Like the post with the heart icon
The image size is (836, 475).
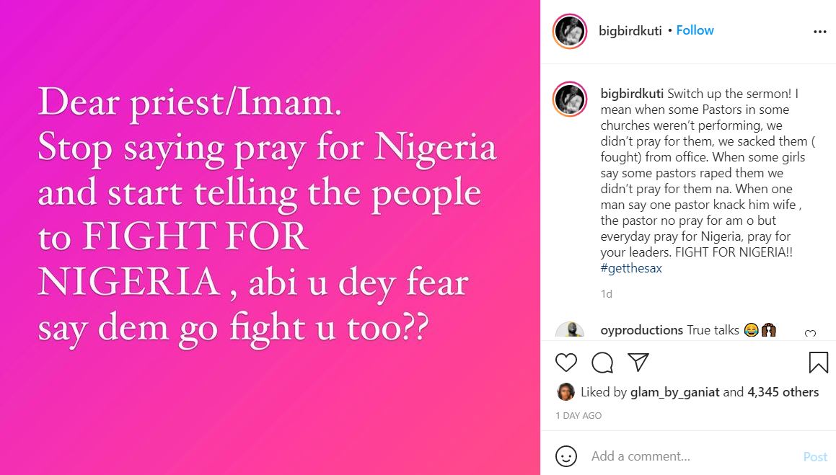(x=566, y=362)
